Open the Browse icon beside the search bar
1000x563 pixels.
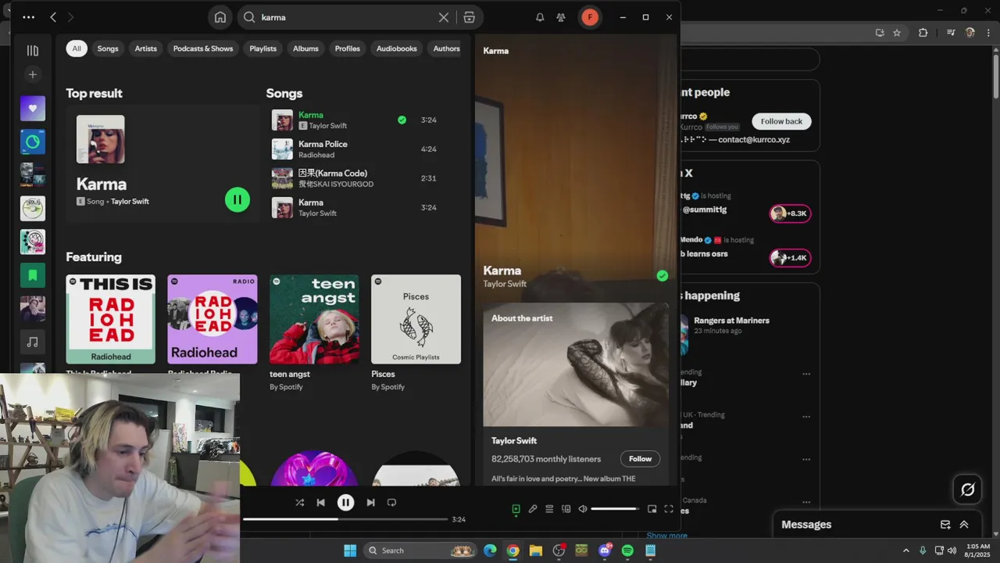point(469,17)
